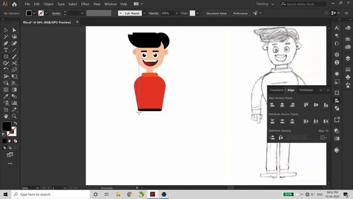Open the Style dropdown arrow
Image resolution: width=353 pixels, height=199 pixels.
[x=197, y=13]
